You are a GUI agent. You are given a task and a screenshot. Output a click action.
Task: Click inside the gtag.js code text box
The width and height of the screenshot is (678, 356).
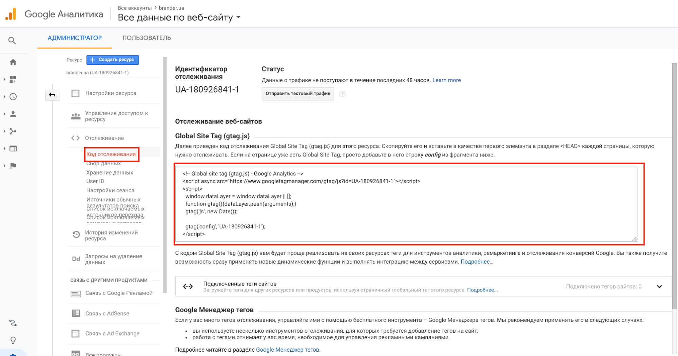pyautogui.click(x=406, y=204)
